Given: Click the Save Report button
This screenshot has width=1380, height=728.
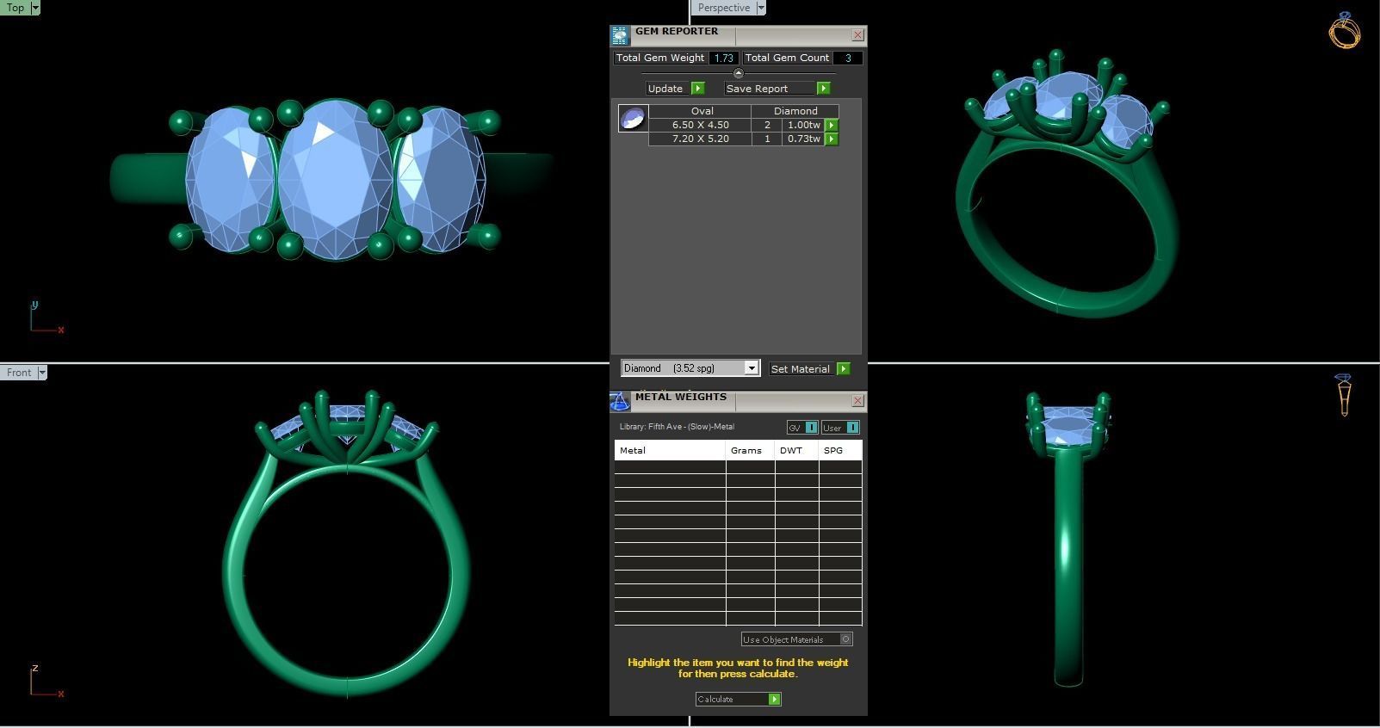Looking at the screenshot, I should (x=777, y=89).
